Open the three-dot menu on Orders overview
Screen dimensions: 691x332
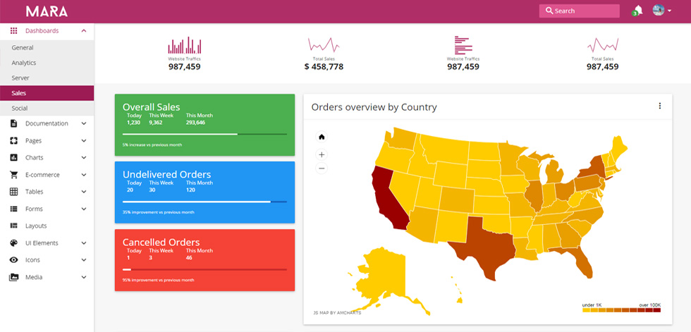[x=660, y=106]
